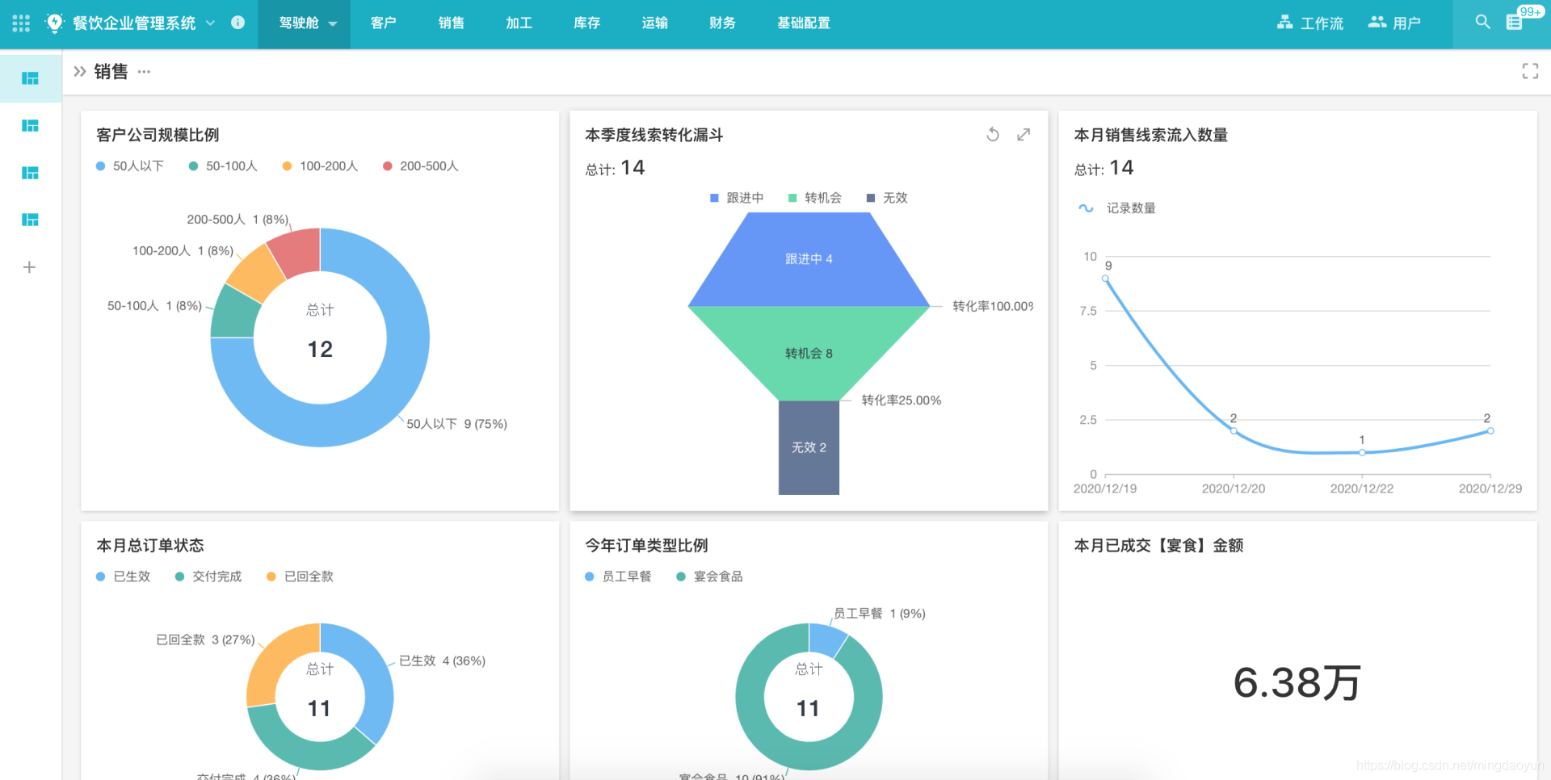Select the fourth dashboard icon in left sidebar
This screenshot has height=780, width=1551.
(30, 220)
